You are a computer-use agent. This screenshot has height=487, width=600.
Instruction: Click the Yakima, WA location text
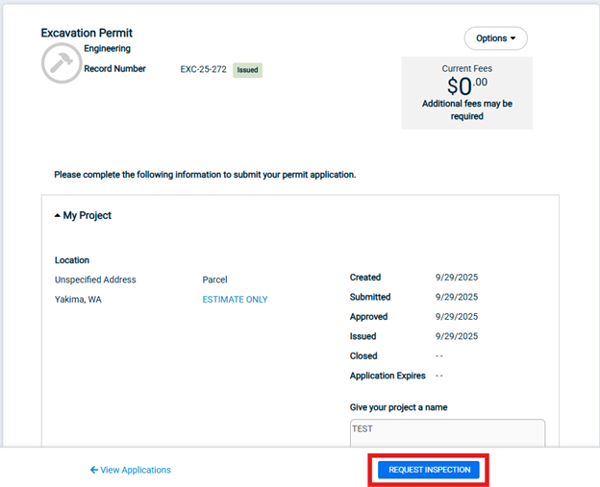pyautogui.click(x=78, y=300)
